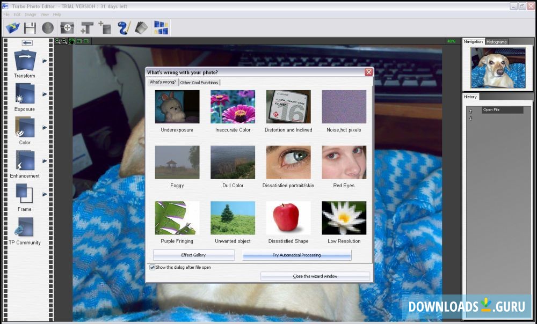Choose the Dissatisfied Shape apple thumbnail

(288, 218)
